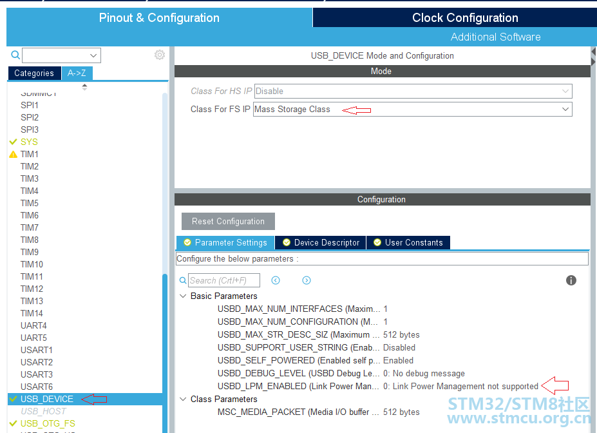The width and height of the screenshot is (597, 433).
Task: Select USART1 in the peripheral list
Action: (37, 350)
